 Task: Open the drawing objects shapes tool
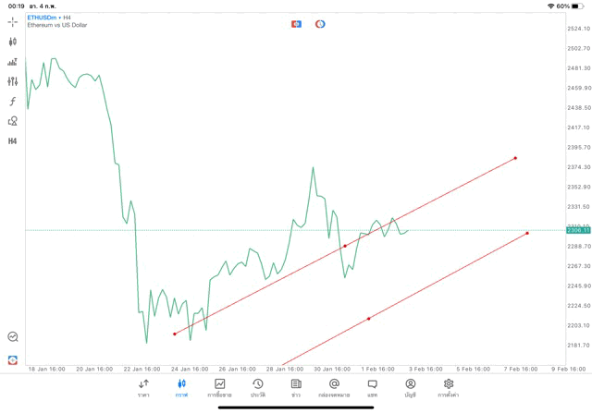[x=12, y=121]
